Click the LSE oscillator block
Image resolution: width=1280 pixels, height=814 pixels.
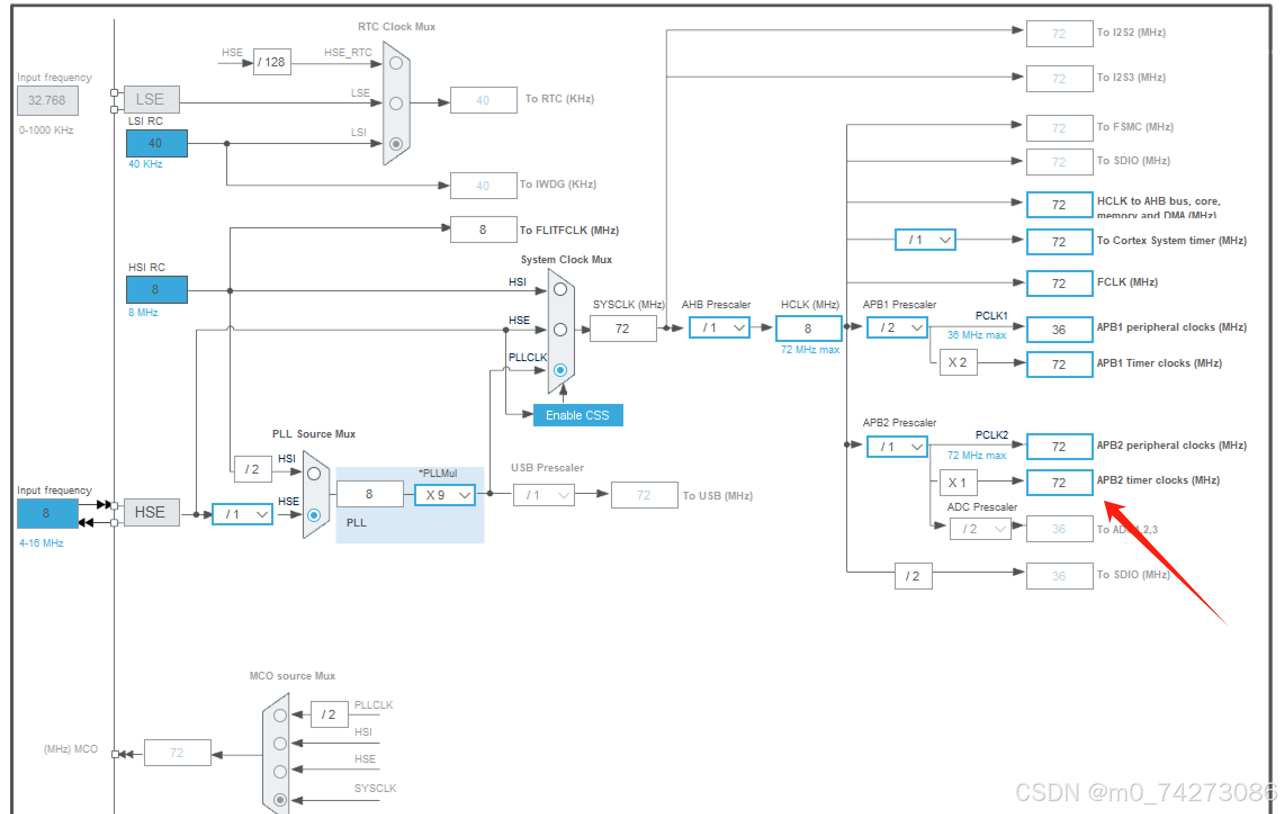(x=151, y=100)
